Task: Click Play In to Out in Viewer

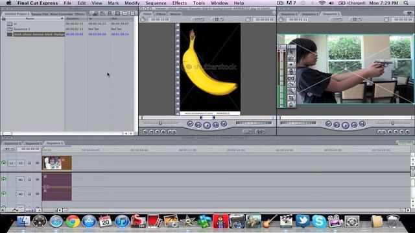Action: coord(198,125)
